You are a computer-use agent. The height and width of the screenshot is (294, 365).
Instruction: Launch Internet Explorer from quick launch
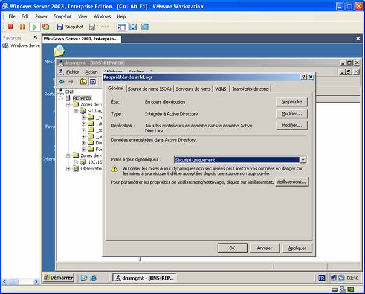coord(93,278)
